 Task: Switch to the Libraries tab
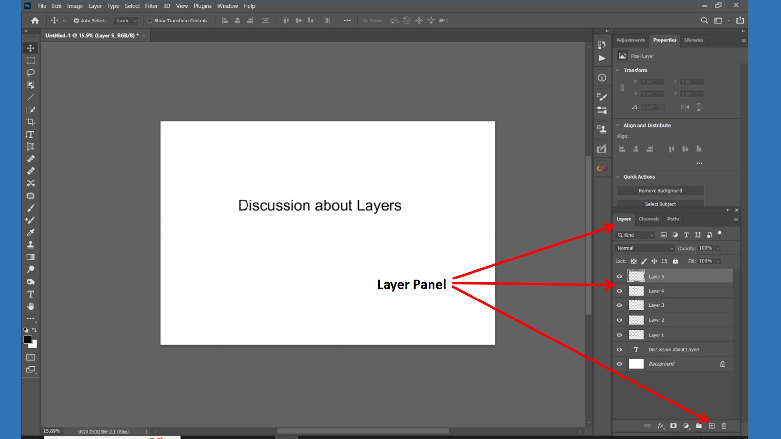[x=694, y=40]
